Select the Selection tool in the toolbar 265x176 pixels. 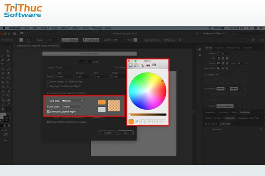[3, 51]
